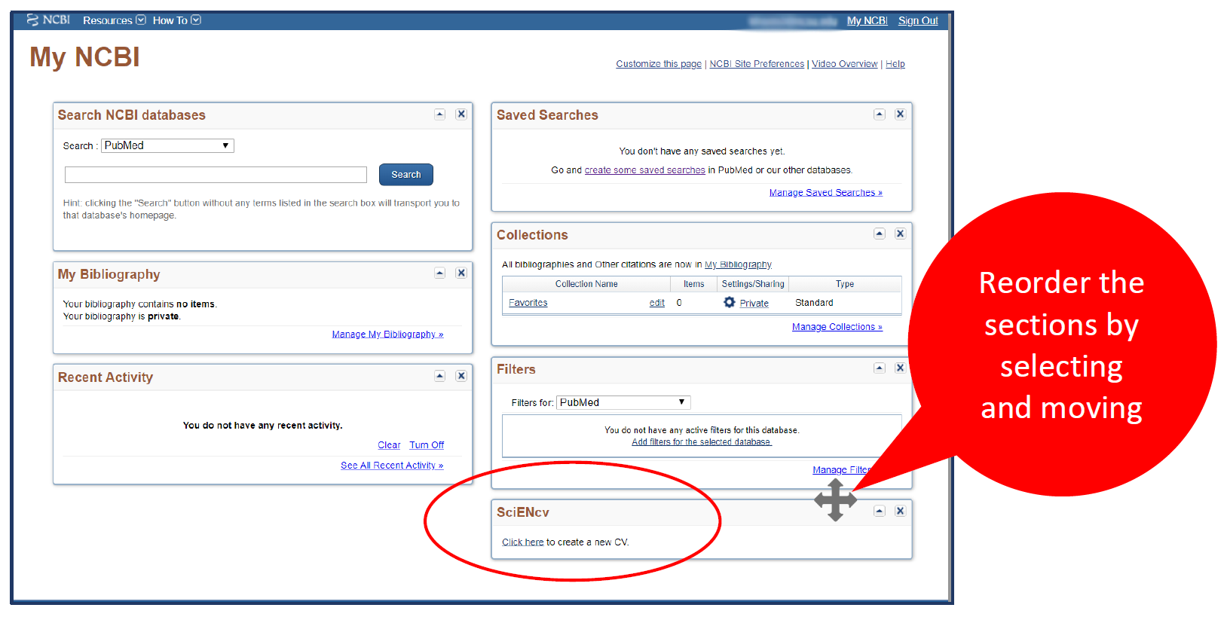The image size is (1227, 623).
Task: Collapse the SciENcv panel
Action: click(880, 511)
